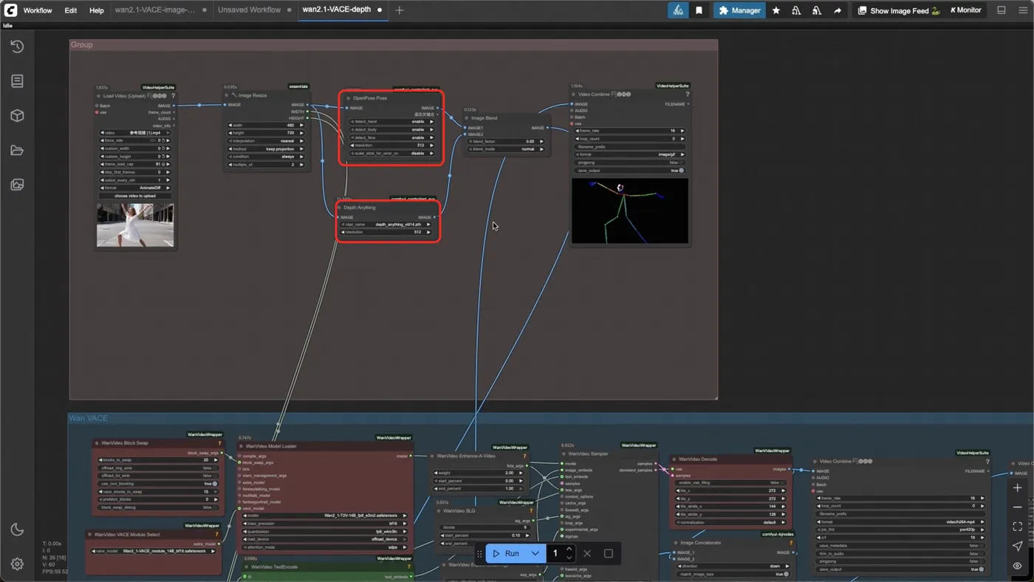Click the share arrow icon in top bar

click(x=838, y=10)
